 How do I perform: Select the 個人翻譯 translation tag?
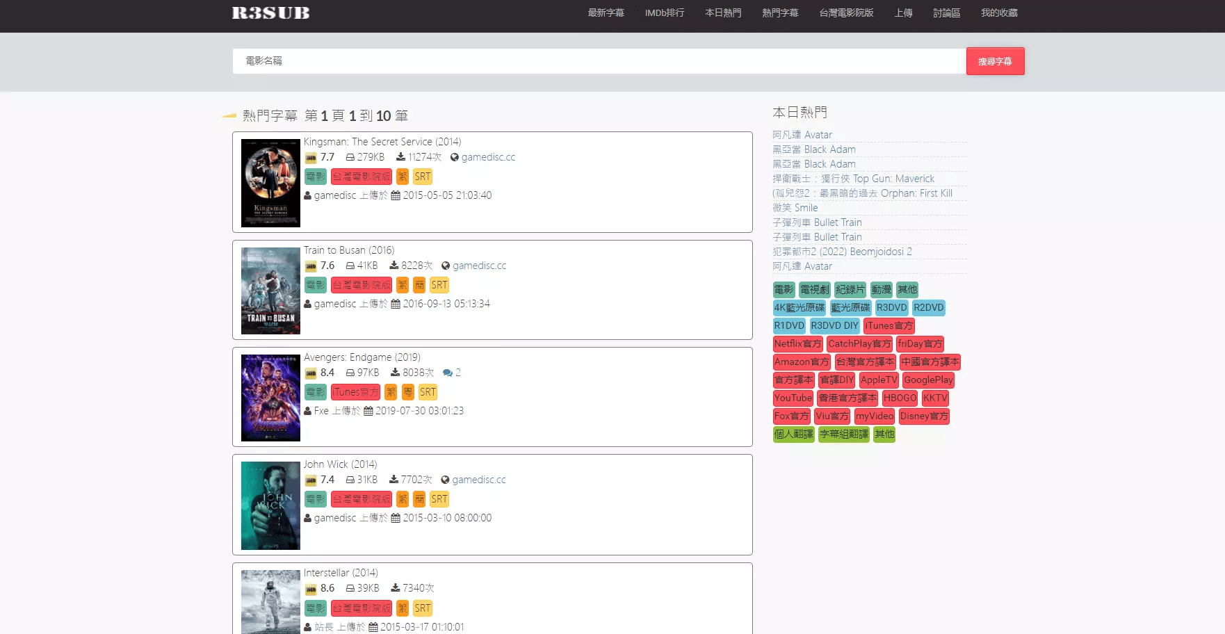click(794, 434)
